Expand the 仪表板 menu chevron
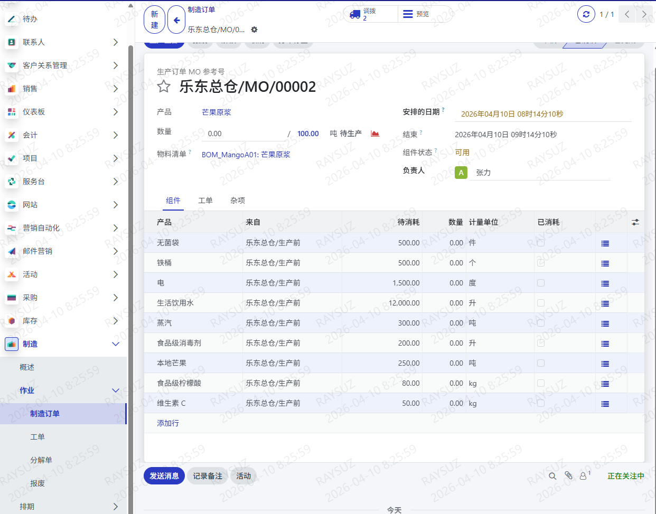This screenshot has height=514, width=656. [x=116, y=112]
